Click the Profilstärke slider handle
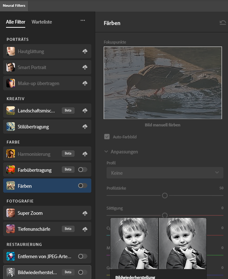The image size is (228, 279). pyautogui.click(x=165, y=195)
